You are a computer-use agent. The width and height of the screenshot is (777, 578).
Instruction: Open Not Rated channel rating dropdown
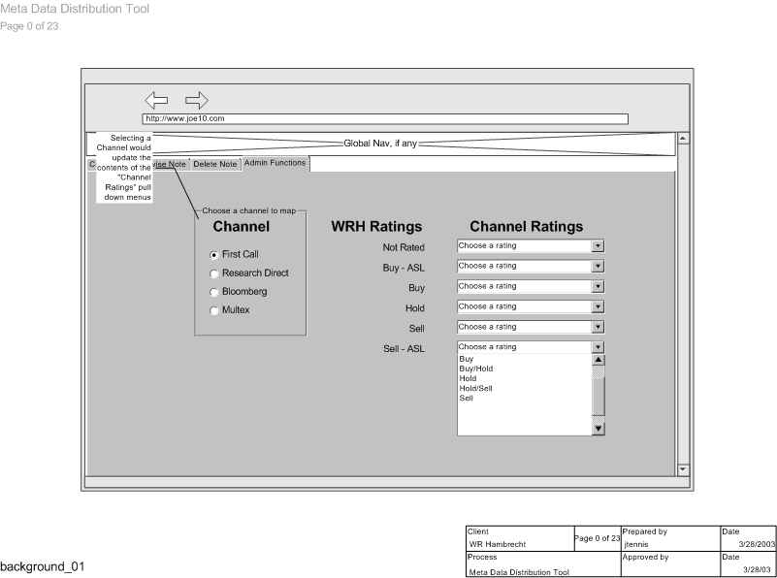(x=599, y=246)
